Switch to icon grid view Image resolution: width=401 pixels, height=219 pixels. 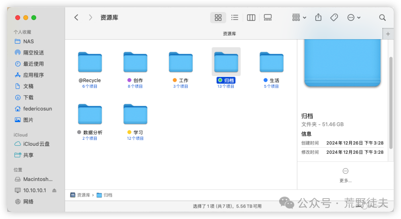(218, 17)
